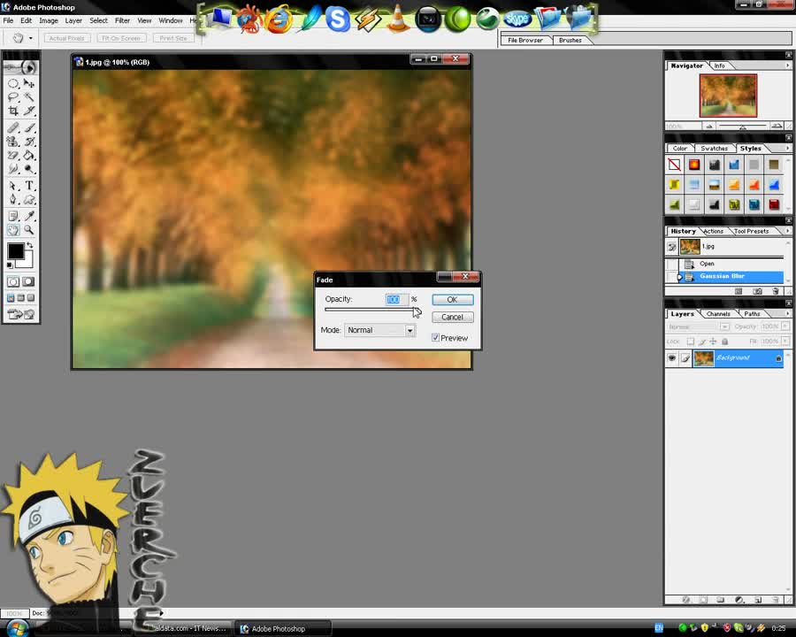Select the Dodge tool
Image resolution: width=796 pixels, height=637 pixels.
[x=29, y=169]
